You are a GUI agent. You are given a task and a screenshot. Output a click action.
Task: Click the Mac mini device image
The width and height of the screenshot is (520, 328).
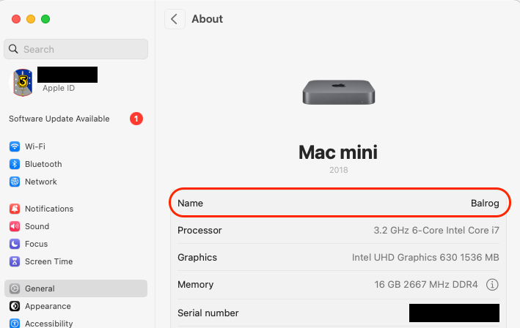pos(339,92)
